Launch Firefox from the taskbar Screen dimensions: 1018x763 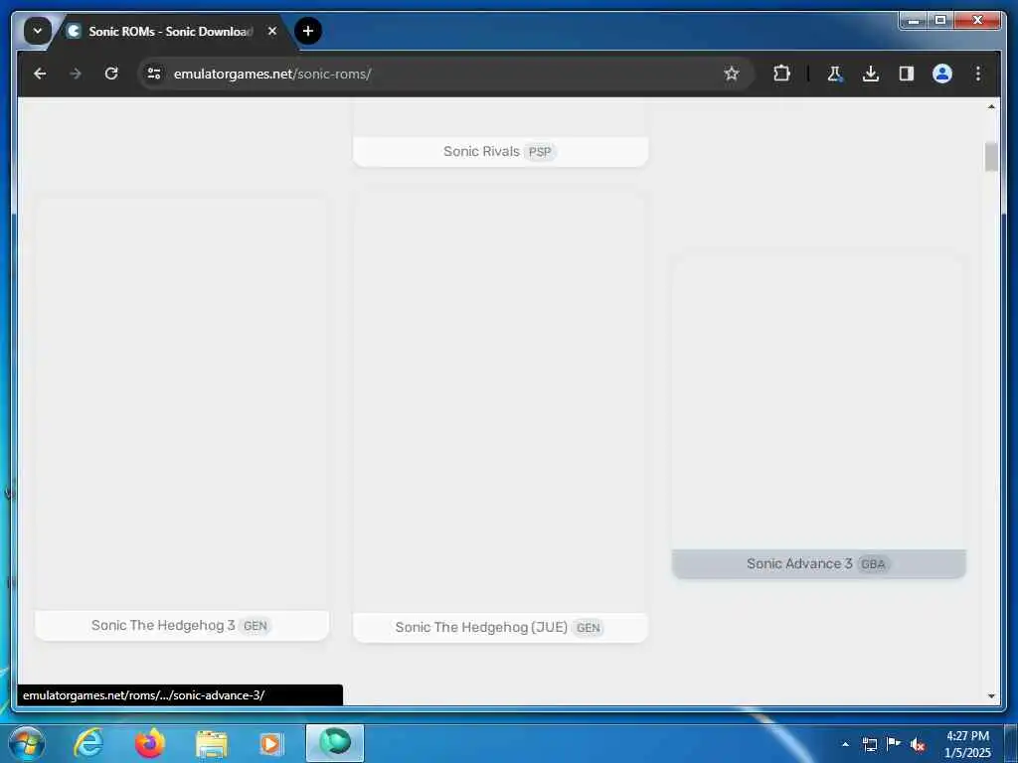click(150, 743)
